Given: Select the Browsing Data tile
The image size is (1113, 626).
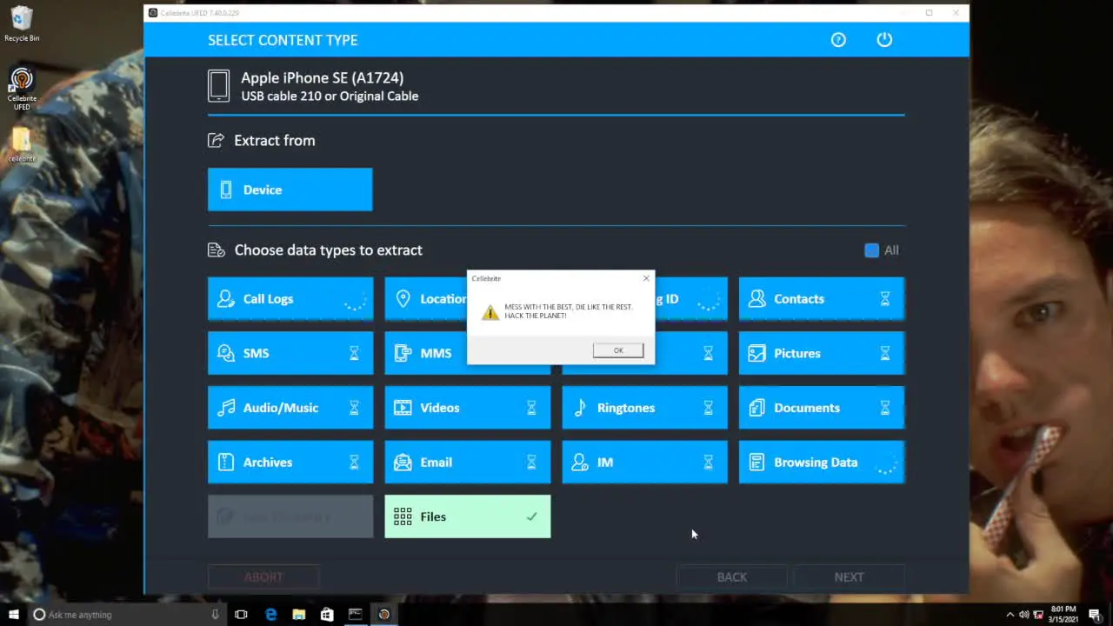Looking at the screenshot, I should point(821,463).
